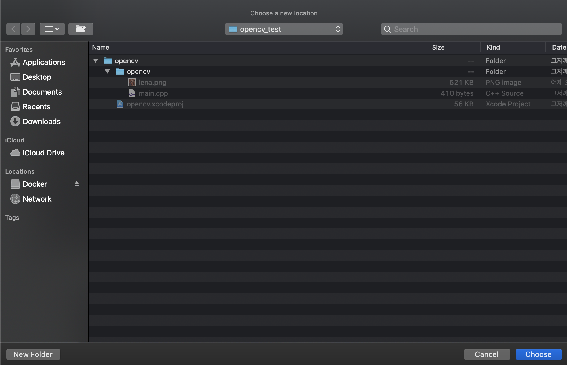Select Desktop in Favorites
The width and height of the screenshot is (567, 365).
[37, 77]
